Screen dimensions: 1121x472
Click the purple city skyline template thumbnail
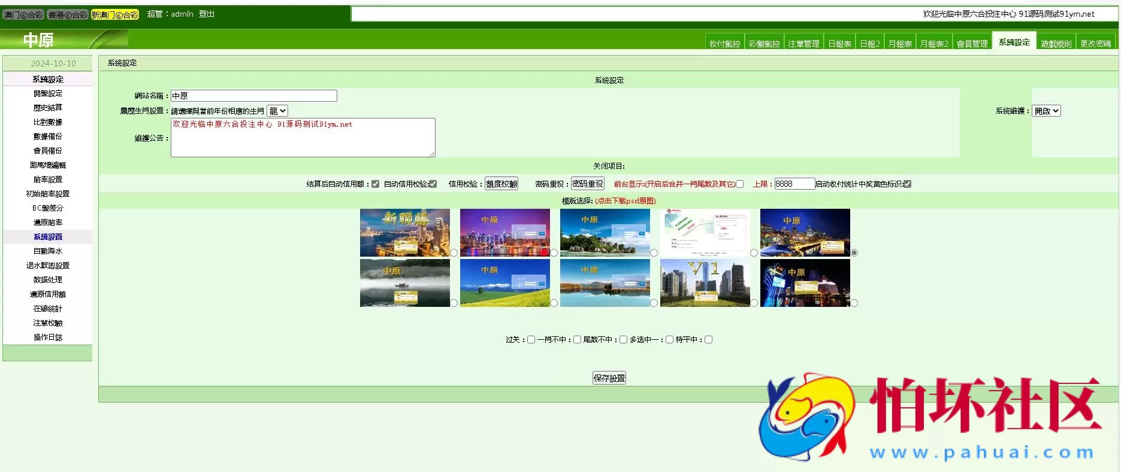click(x=505, y=233)
